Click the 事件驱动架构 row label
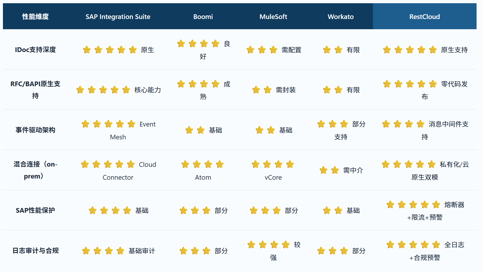 (35, 130)
